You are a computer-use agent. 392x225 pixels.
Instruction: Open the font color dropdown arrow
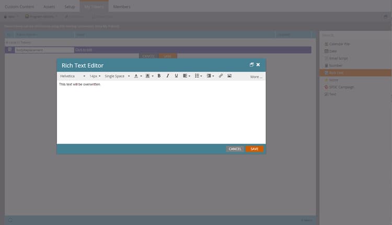click(x=141, y=76)
